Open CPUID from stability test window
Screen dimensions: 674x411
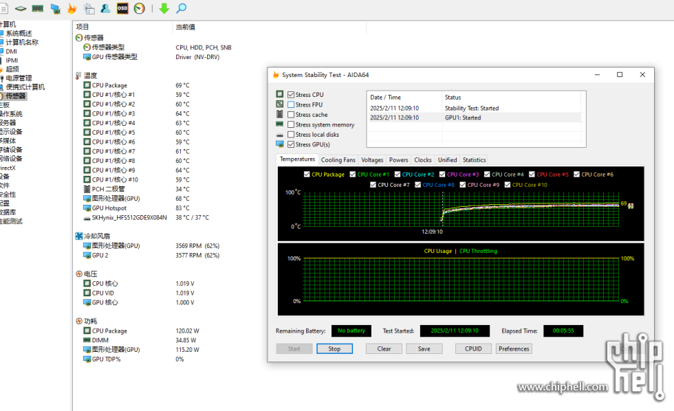[473, 348]
